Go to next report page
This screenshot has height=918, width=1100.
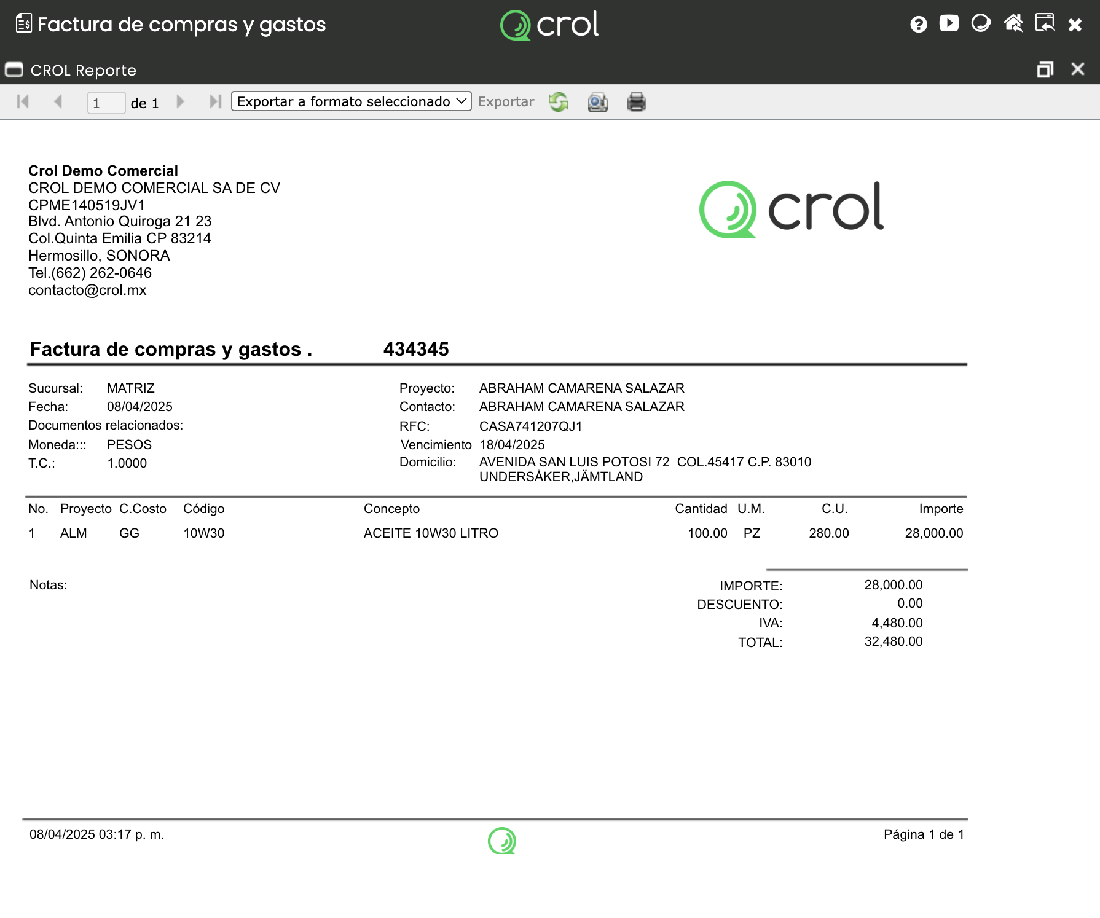[x=180, y=101]
